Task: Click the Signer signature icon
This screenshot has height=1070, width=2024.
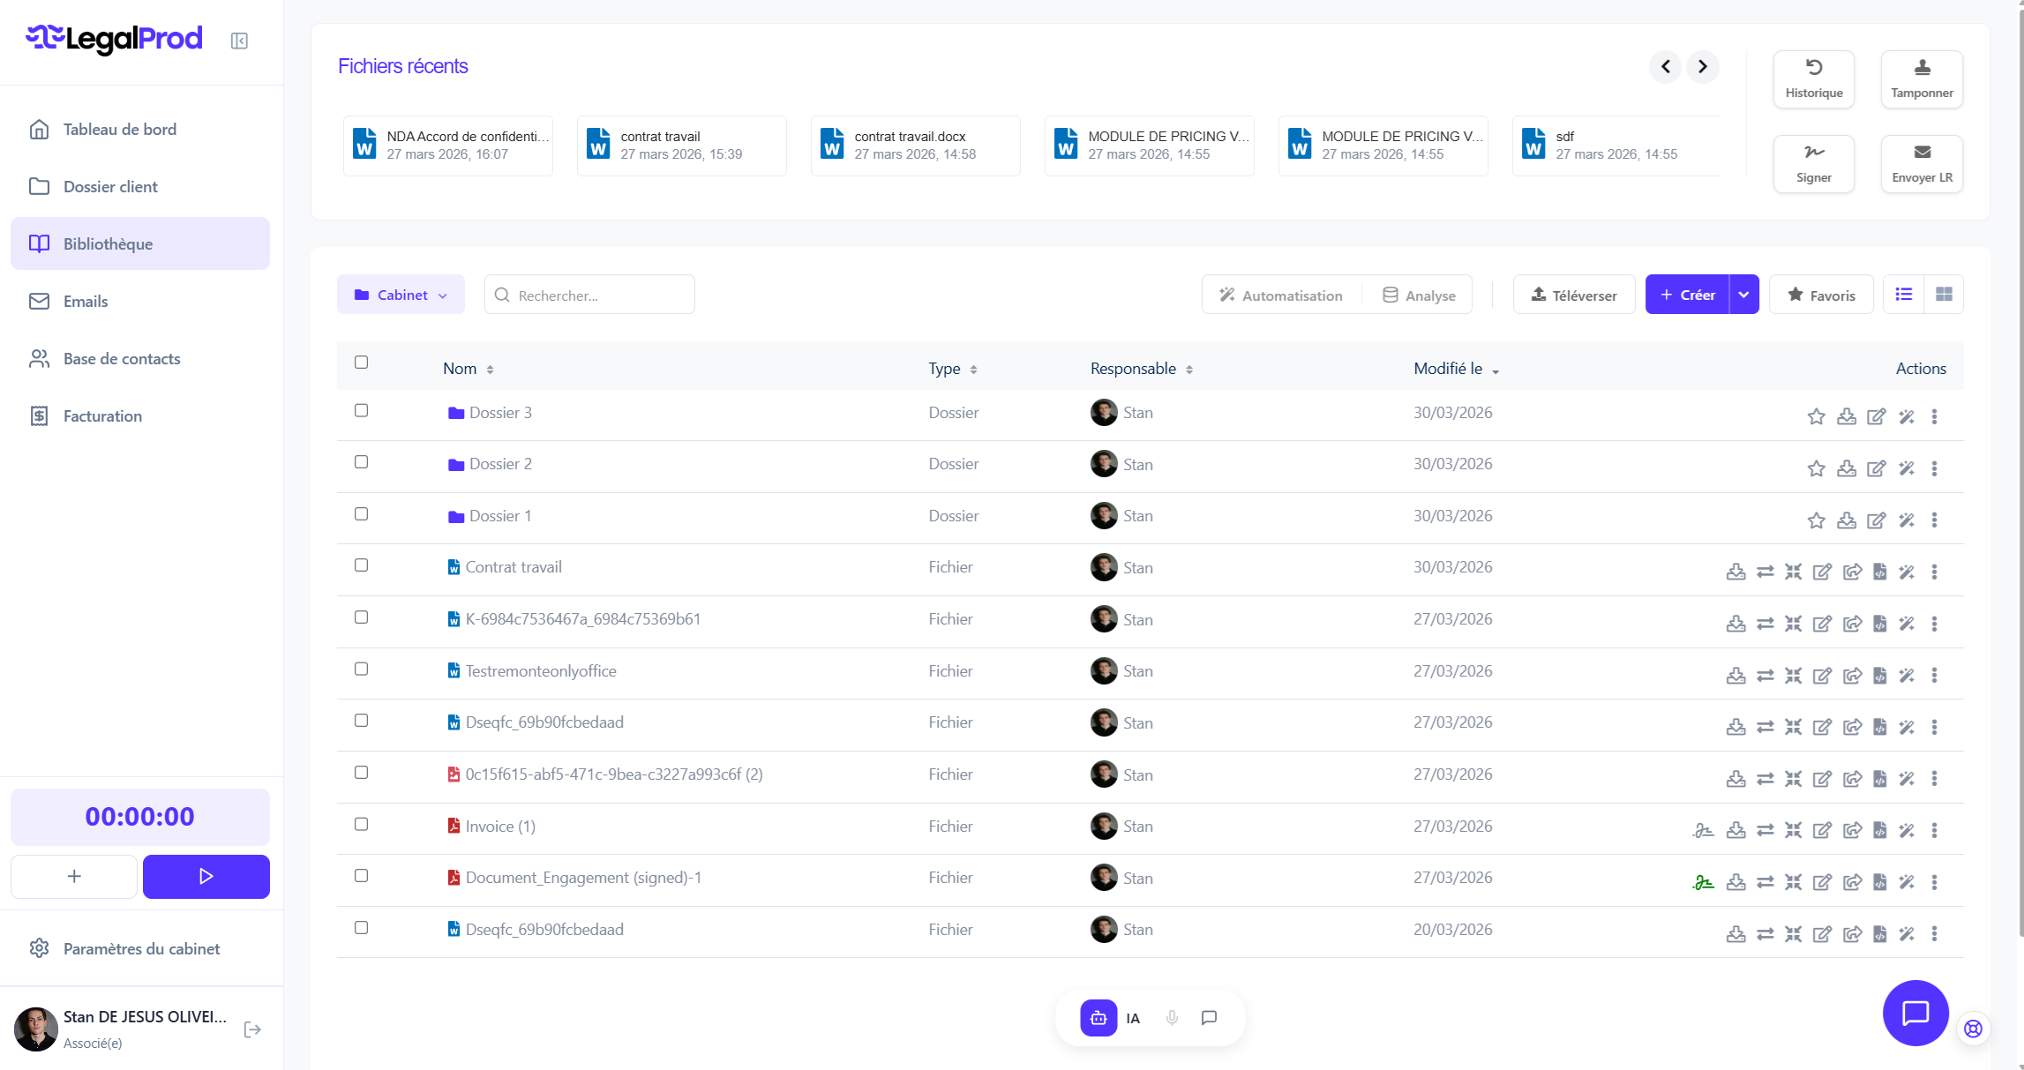Action: point(1813,163)
